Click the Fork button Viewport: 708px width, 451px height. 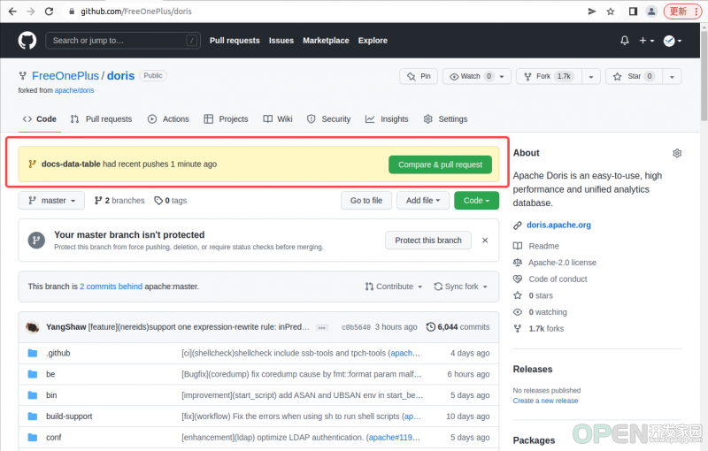549,76
